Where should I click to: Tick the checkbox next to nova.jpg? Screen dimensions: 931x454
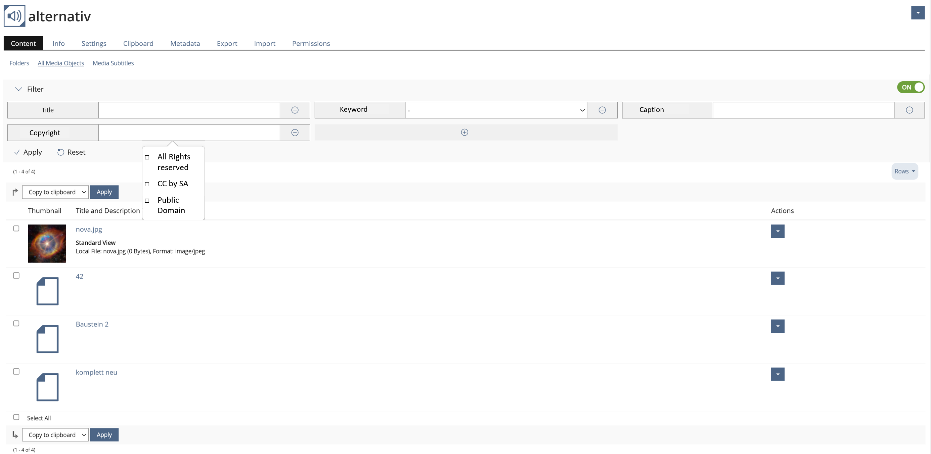(x=16, y=229)
